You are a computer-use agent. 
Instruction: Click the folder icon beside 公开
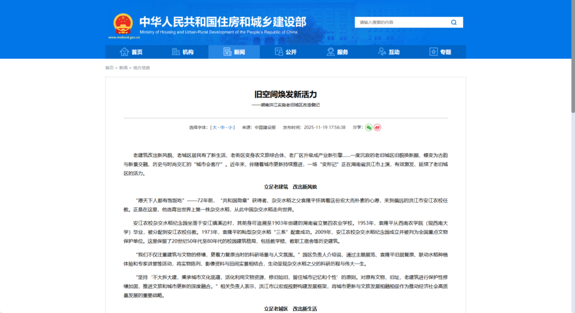coord(278,52)
